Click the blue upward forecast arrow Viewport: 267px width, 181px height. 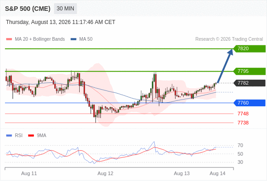[x=225, y=66]
